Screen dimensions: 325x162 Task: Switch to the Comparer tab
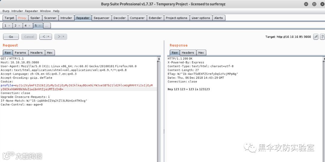[x=137, y=18]
